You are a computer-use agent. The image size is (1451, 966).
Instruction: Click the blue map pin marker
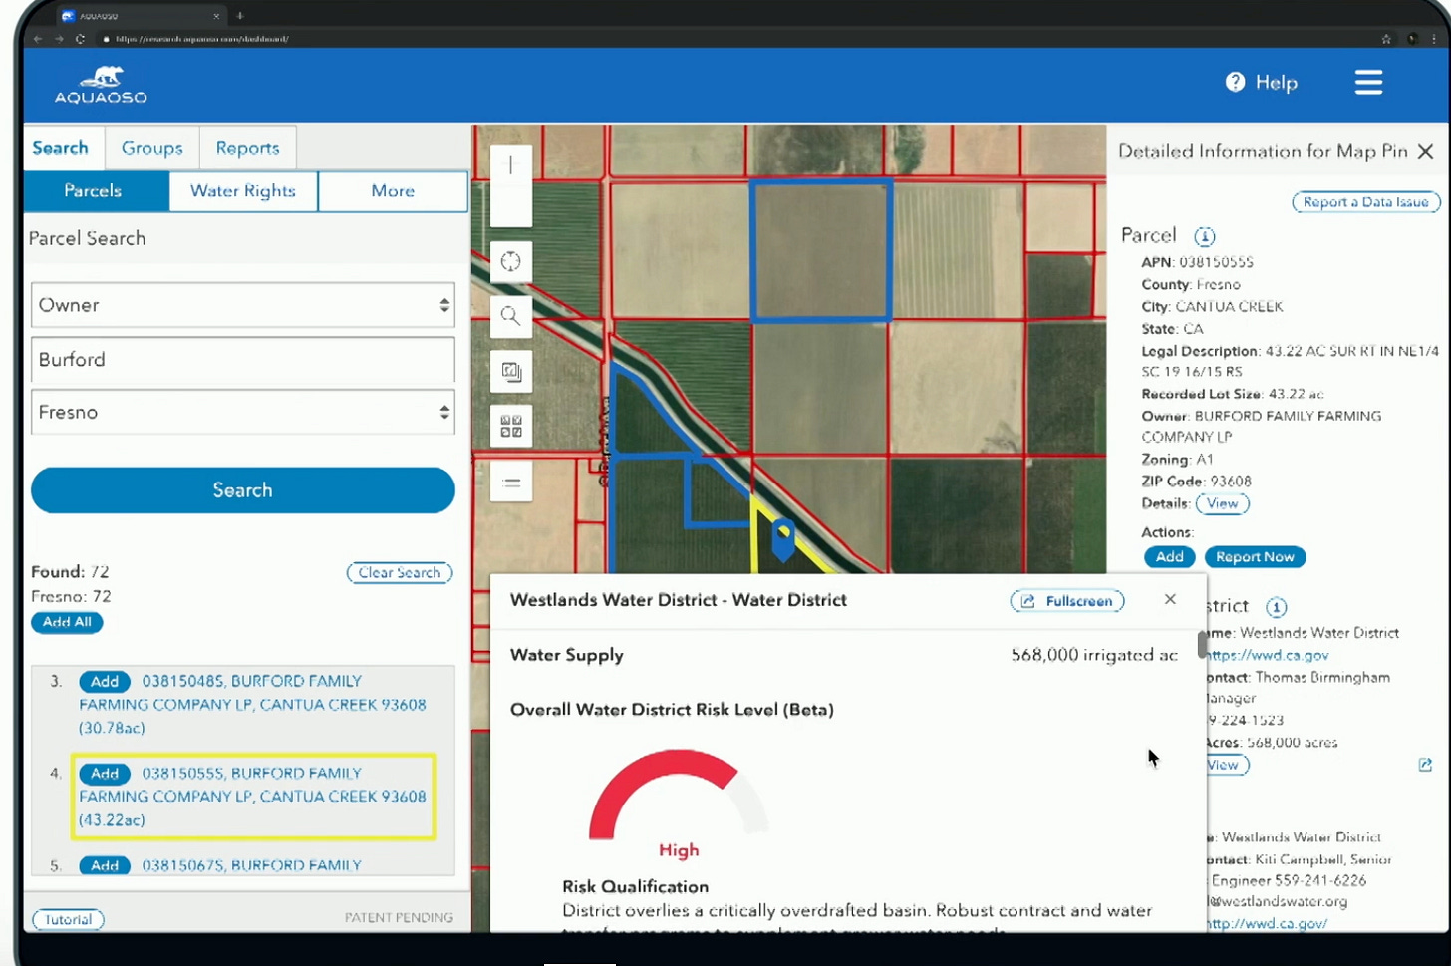[783, 539]
